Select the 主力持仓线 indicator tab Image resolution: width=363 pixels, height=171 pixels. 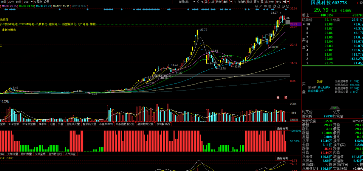pos(55,154)
